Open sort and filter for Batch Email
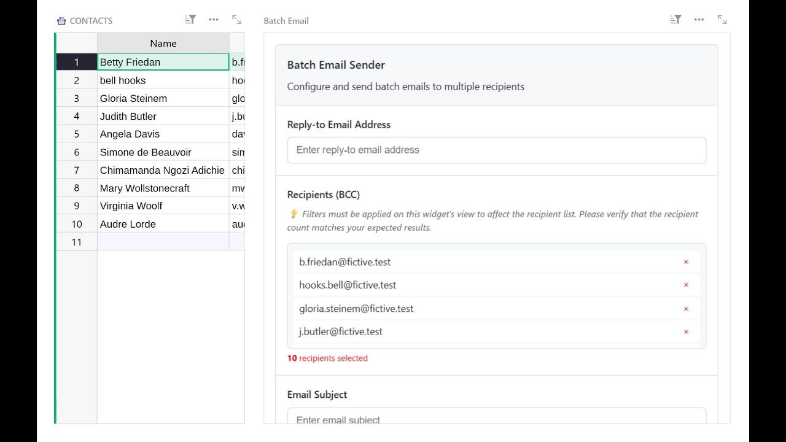 click(675, 20)
